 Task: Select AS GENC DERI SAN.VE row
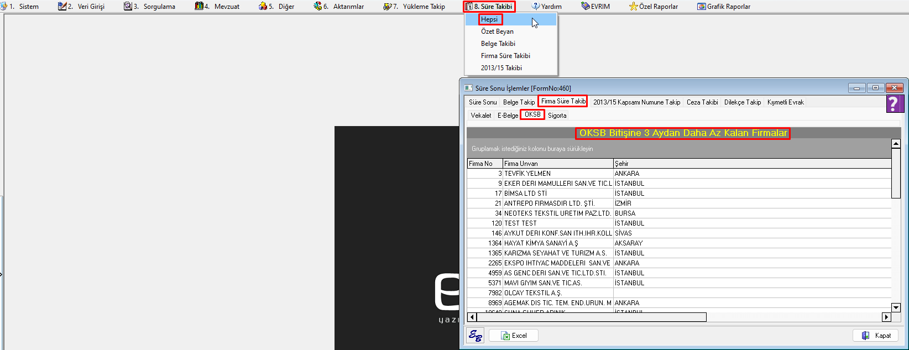[x=679, y=273]
